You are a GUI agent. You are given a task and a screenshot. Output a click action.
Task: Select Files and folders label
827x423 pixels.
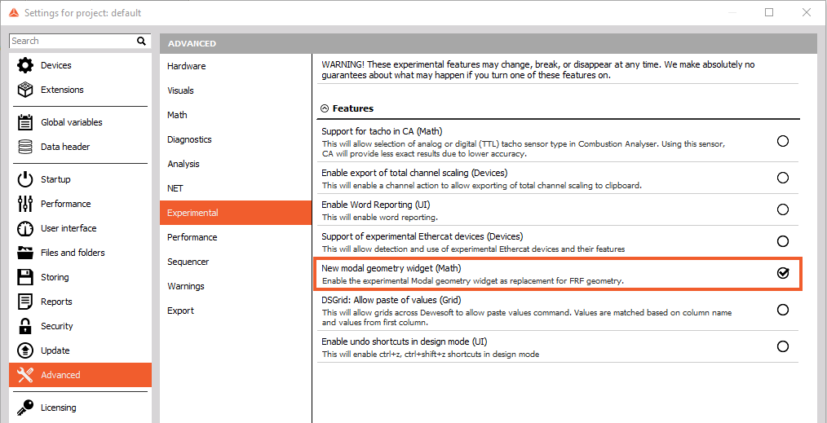pyautogui.click(x=73, y=253)
